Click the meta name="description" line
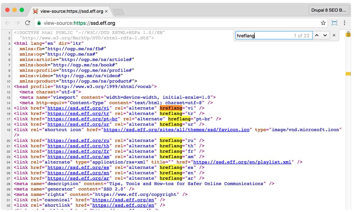The width and height of the screenshot is (354, 212). pos(144,184)
